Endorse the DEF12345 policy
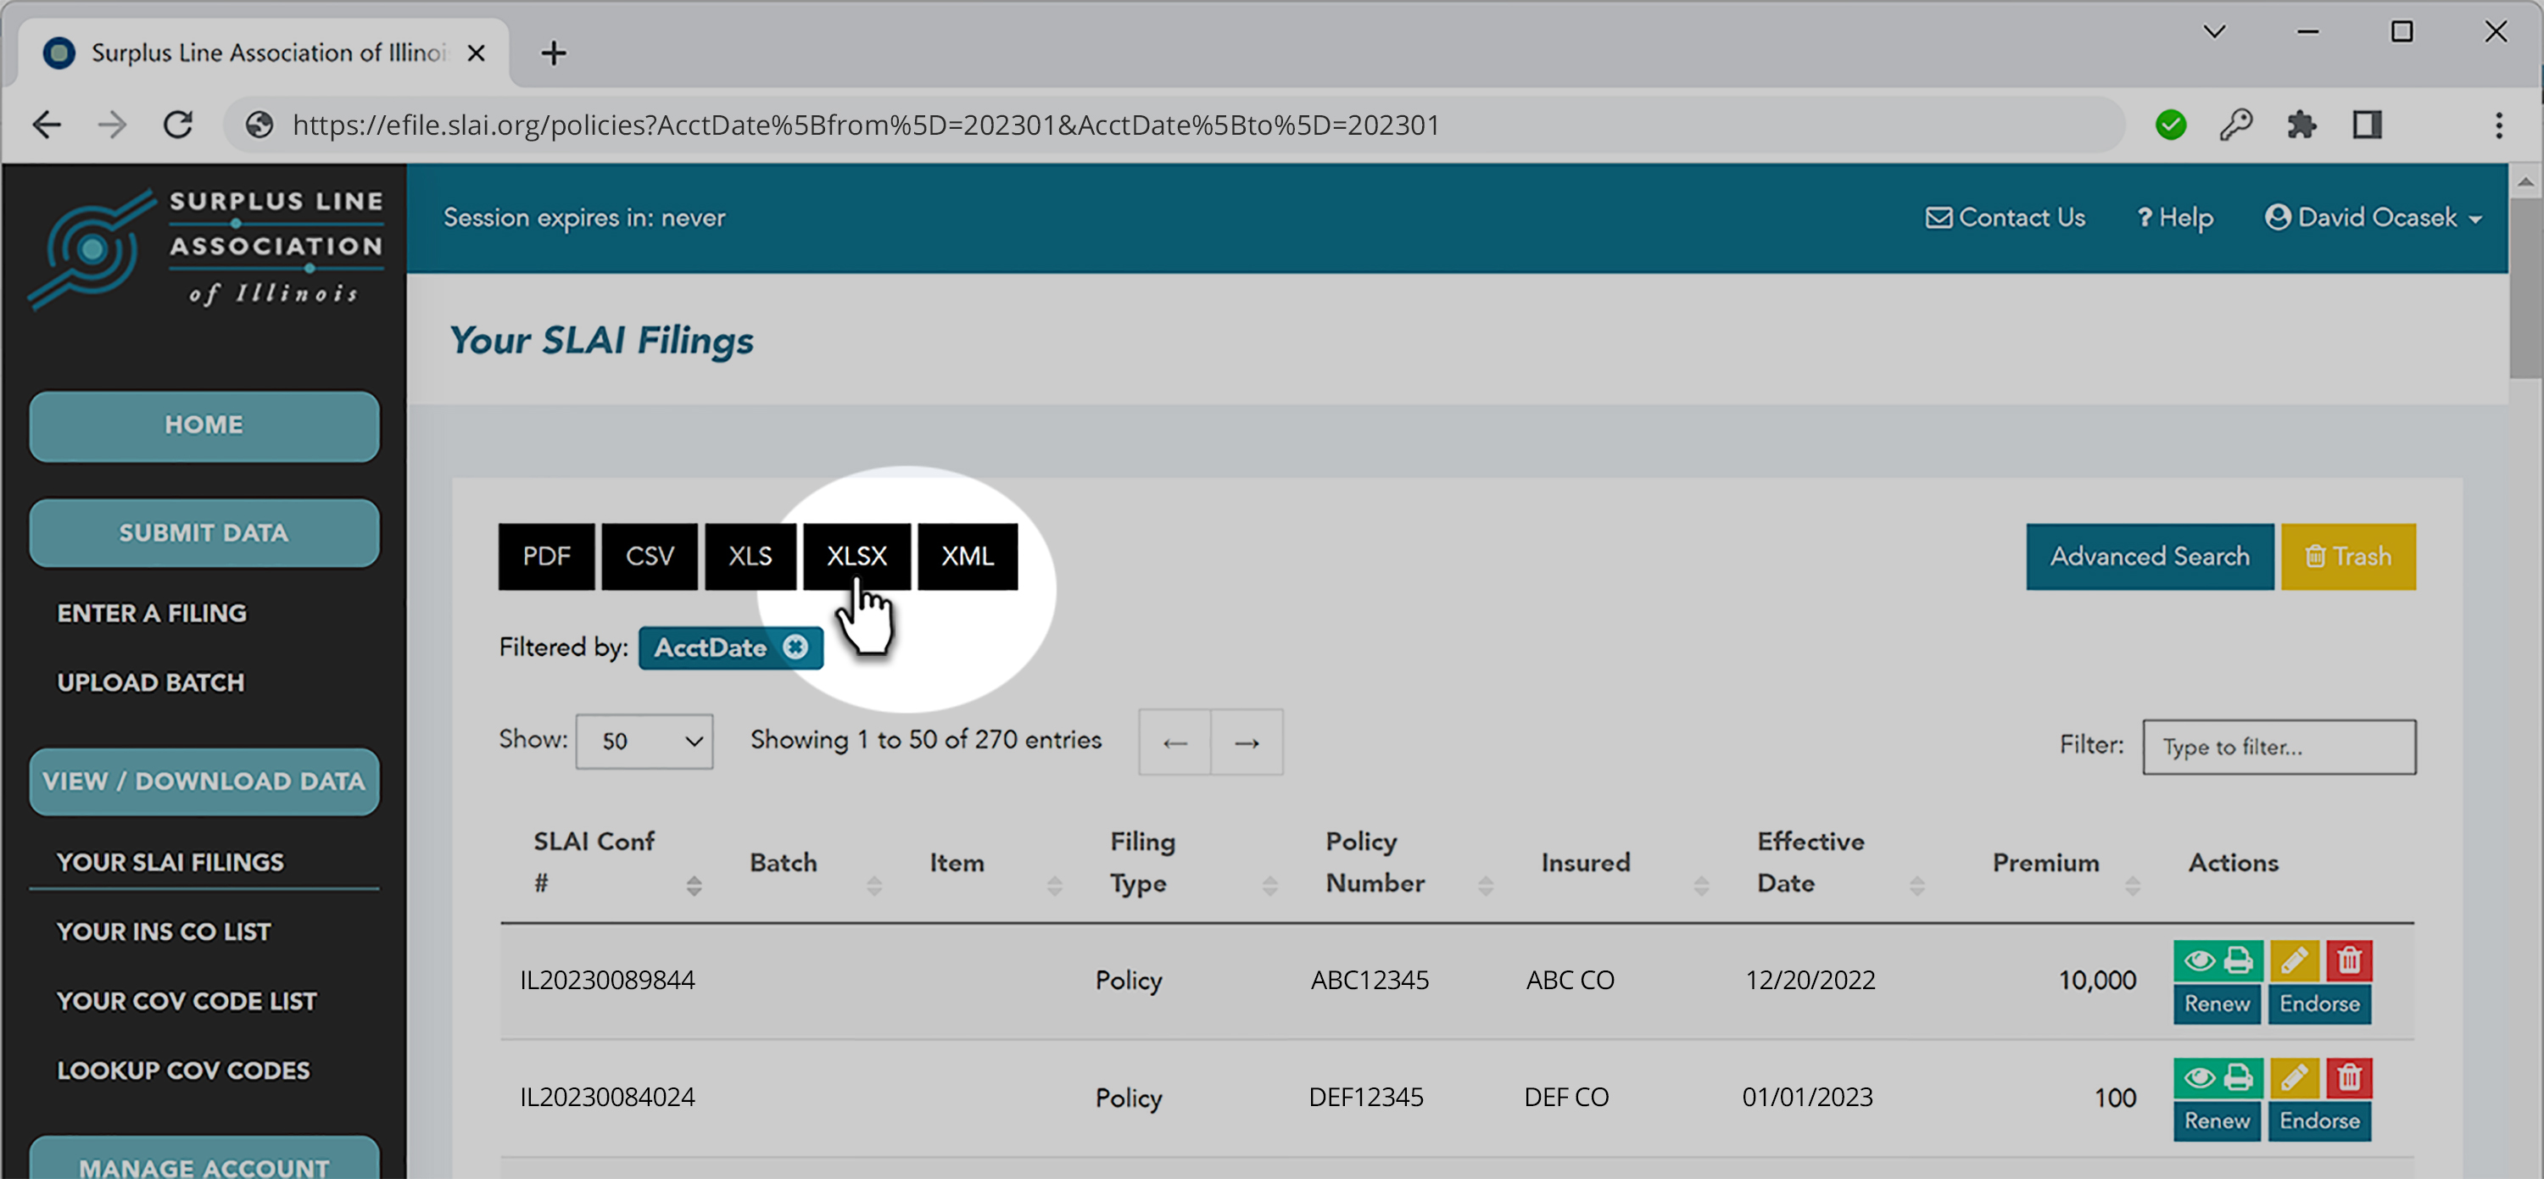The height and width of the screenshot is (1179, 2544). (x=2318, y=1121)
